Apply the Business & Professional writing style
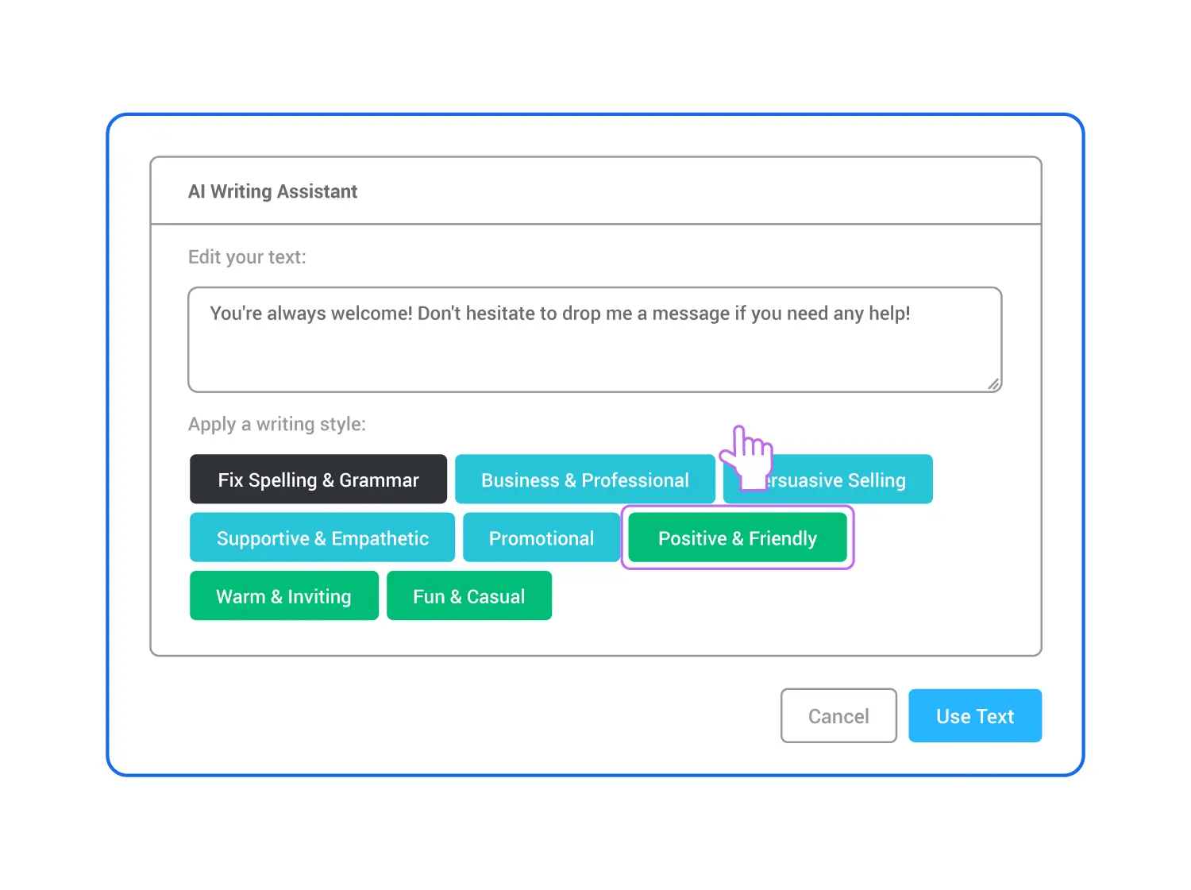The image size is (1191, 890). coord(585,480)
